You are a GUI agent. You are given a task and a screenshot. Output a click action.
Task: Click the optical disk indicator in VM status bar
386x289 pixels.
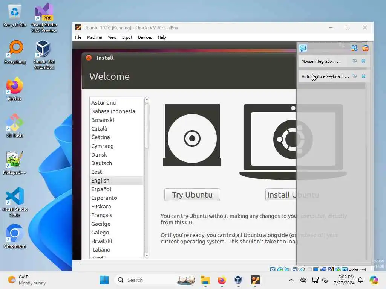coord(280,269)
